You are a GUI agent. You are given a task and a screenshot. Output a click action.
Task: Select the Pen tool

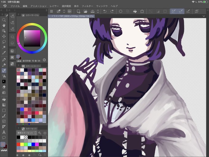tap(4, 59)
